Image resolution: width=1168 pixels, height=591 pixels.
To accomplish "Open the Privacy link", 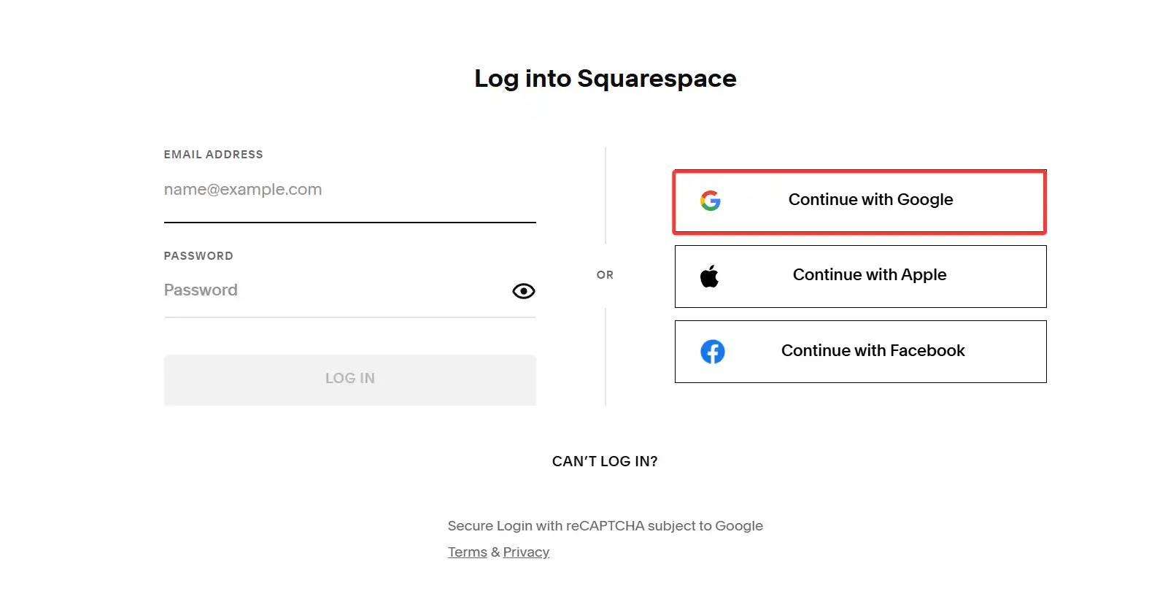I will 526,552.
